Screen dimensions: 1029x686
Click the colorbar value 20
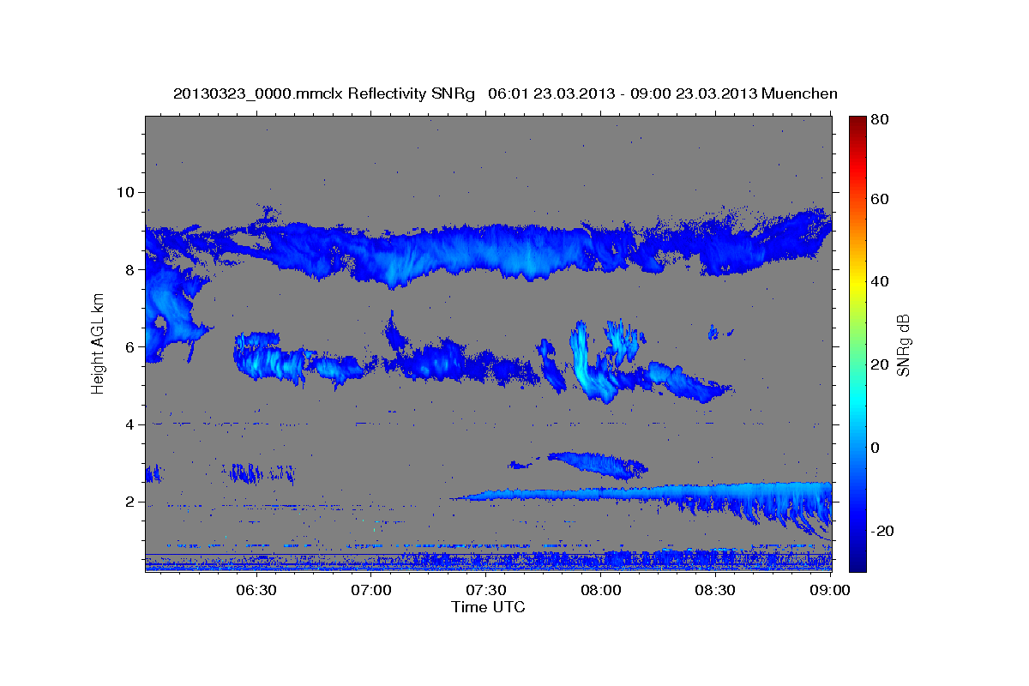click(882, 364)
